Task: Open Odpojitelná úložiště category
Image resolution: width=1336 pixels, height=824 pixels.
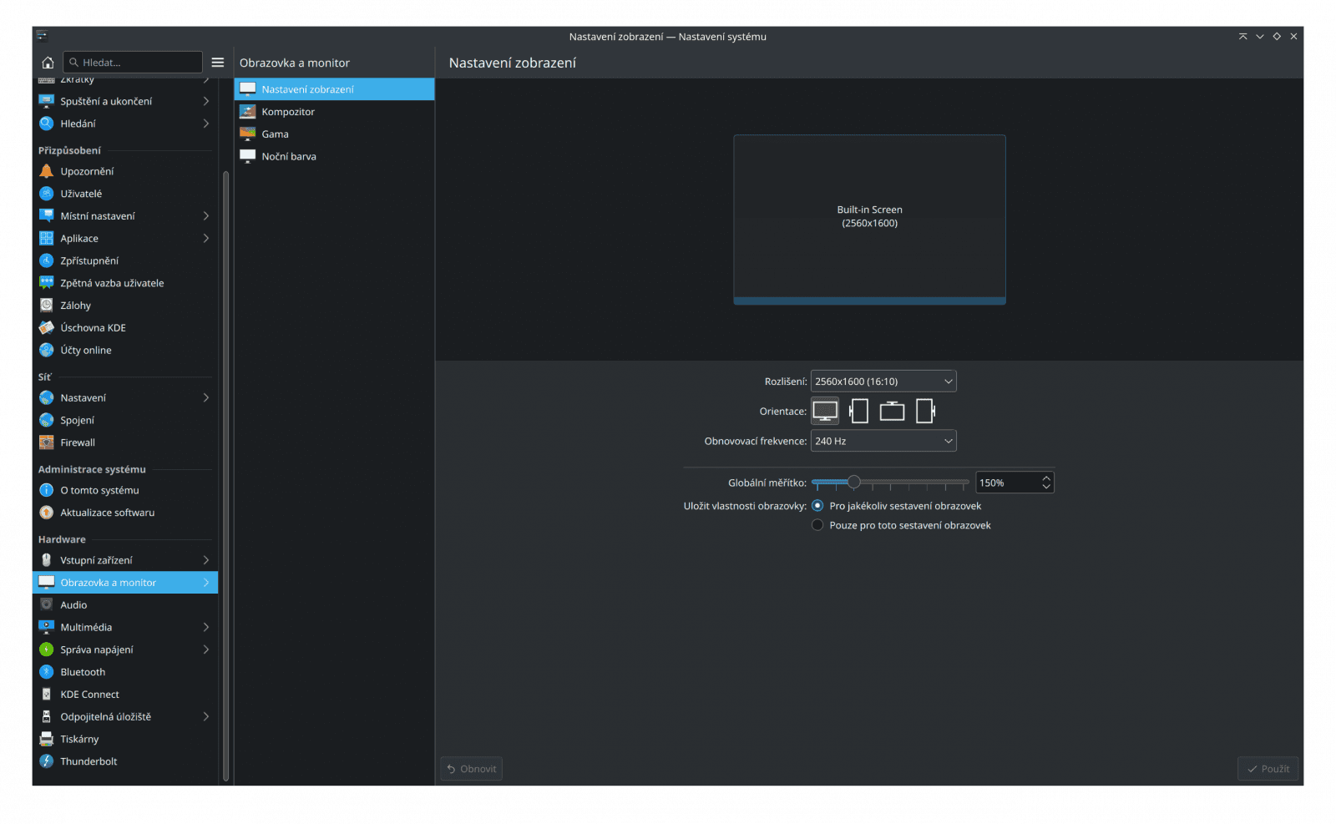Action: 125,716
